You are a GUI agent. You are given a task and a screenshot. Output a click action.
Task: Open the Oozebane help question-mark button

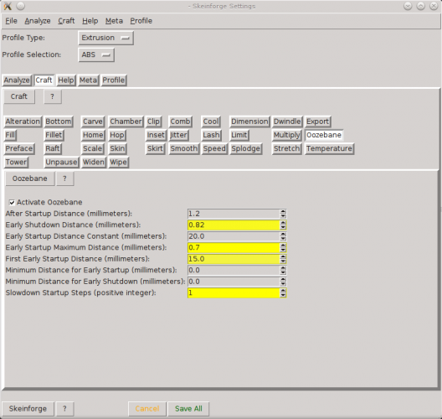pos(64,178)
